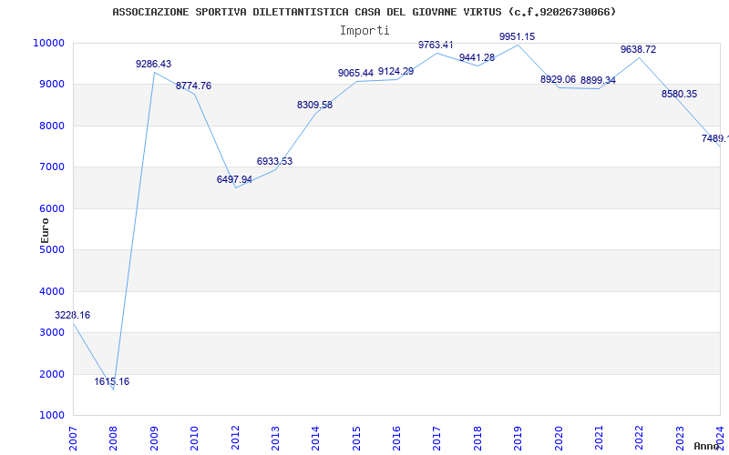Click x-axis year label 2016

396,439
